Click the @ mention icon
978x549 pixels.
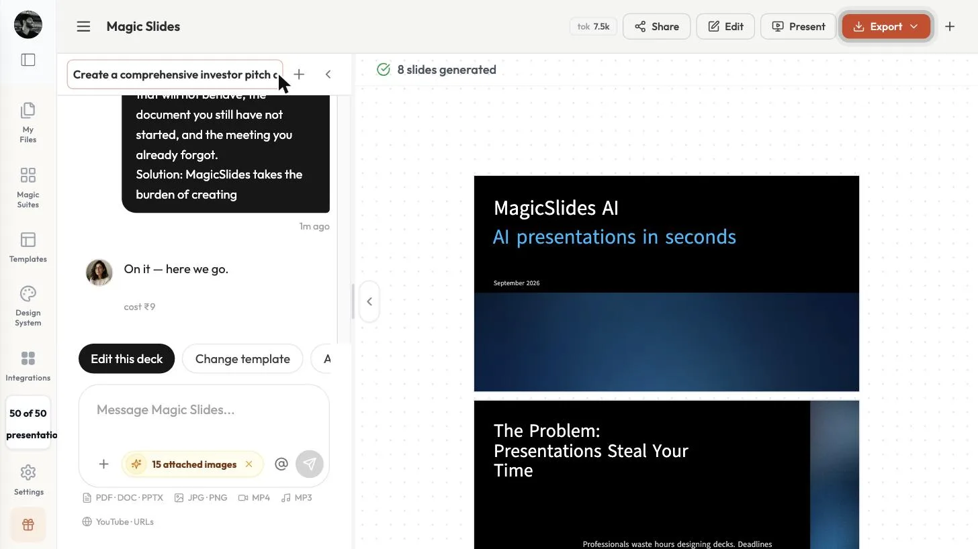tap(281, 464)
